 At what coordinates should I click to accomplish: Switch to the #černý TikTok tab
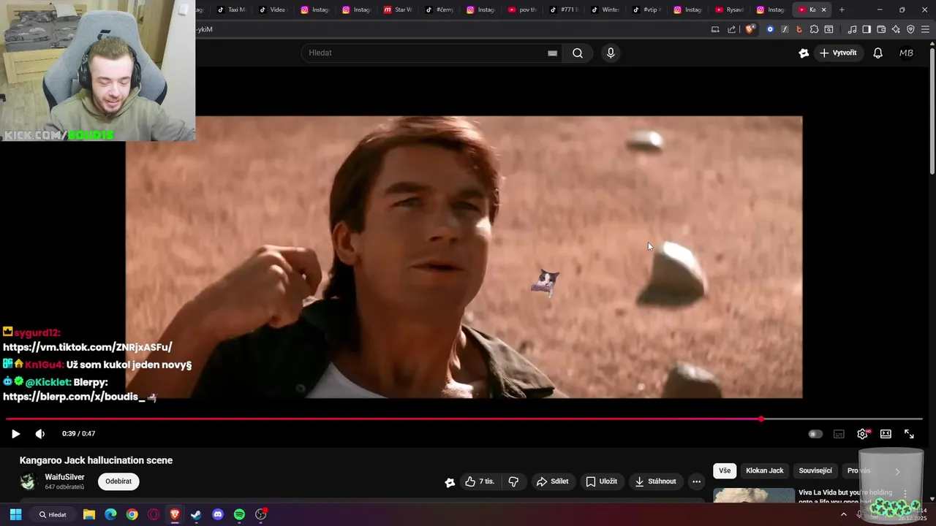439,9
